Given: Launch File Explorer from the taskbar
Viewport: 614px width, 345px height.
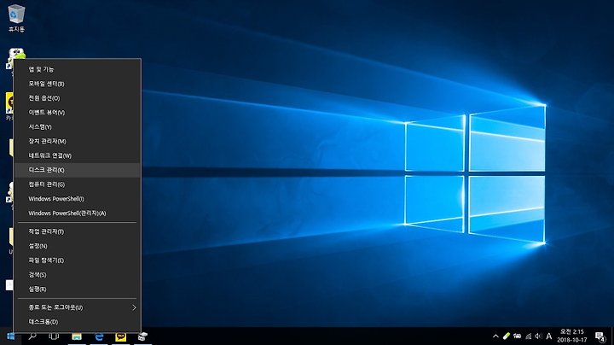Looking at the screenshot, I should point(77,336).
